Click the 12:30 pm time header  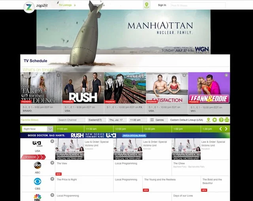tap(149, 129)
